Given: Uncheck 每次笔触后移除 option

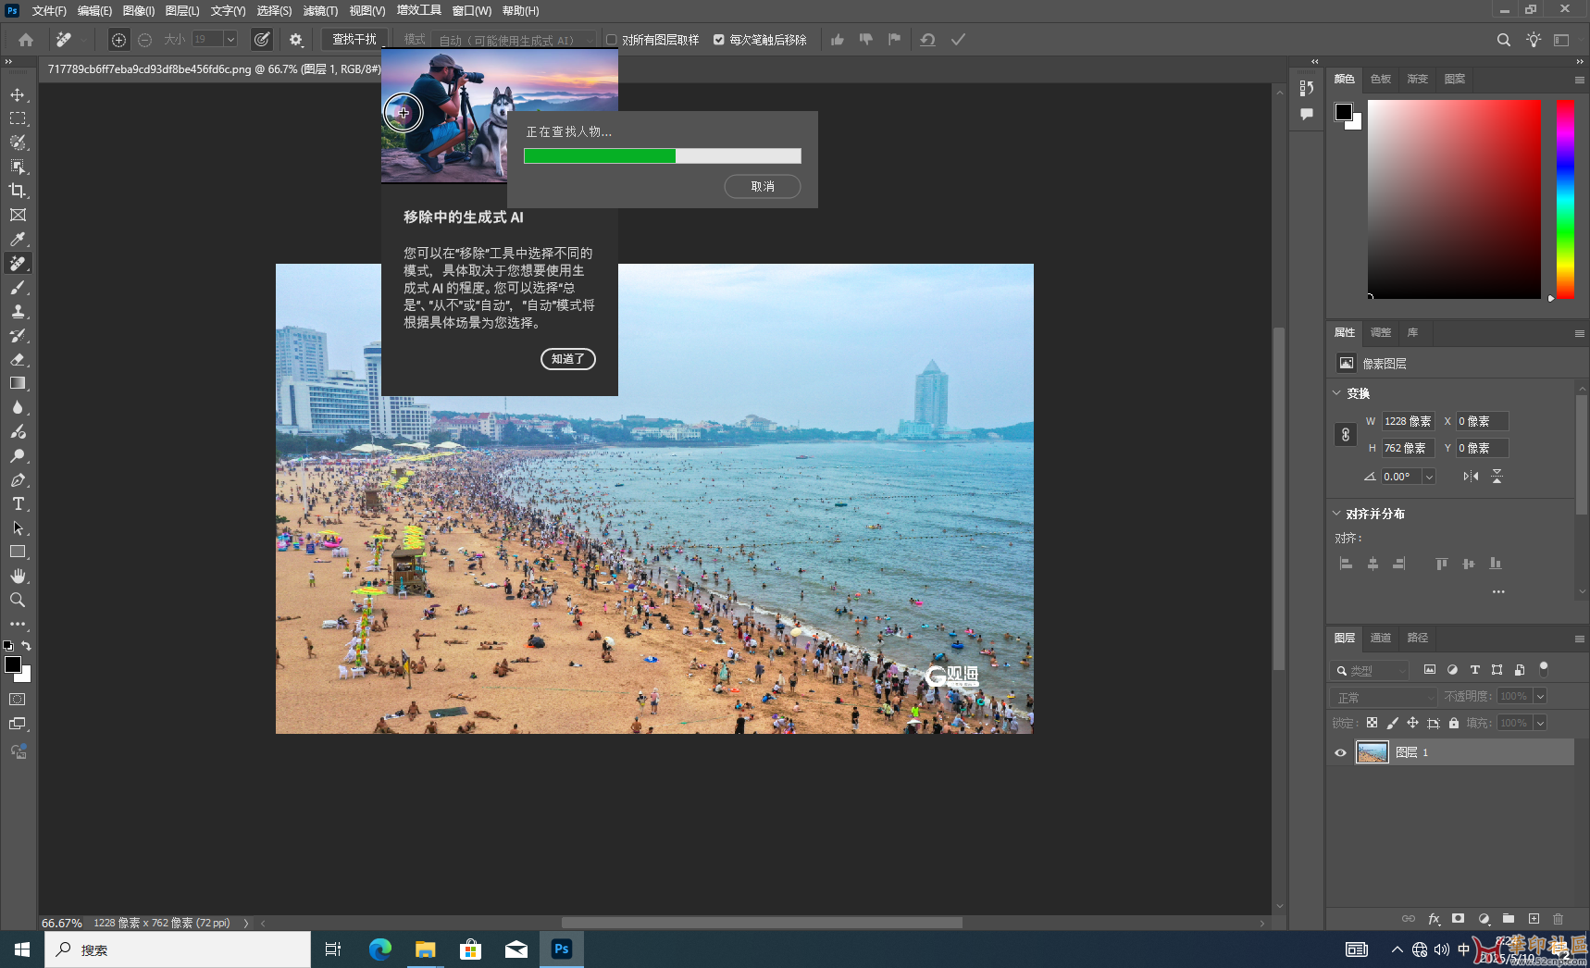Looking at the screenshot, I should pyautogui.click(x=719, y=40).
